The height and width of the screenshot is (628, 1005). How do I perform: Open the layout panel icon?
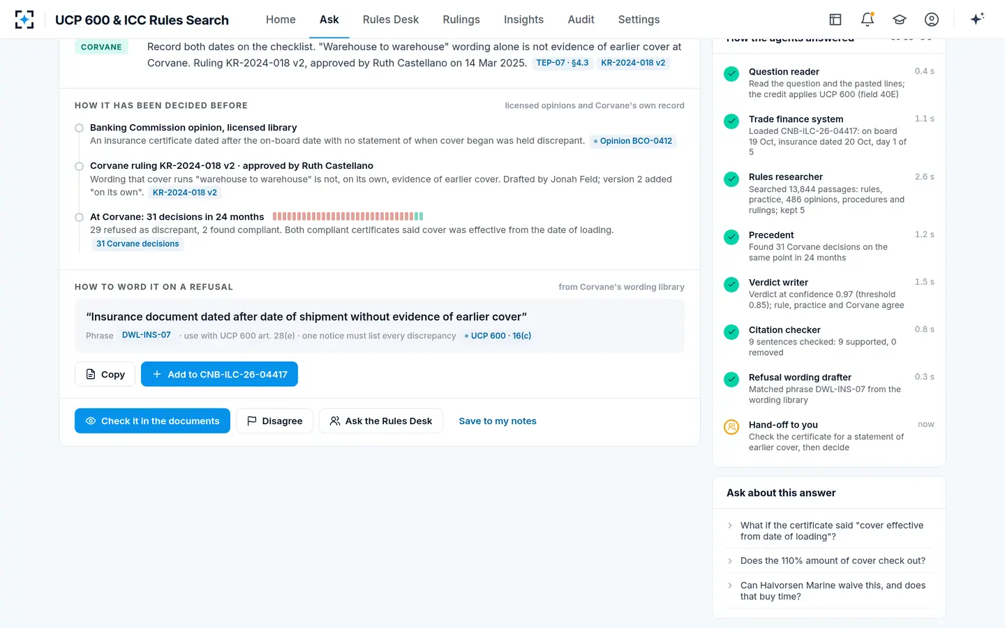tap(835, 20)
